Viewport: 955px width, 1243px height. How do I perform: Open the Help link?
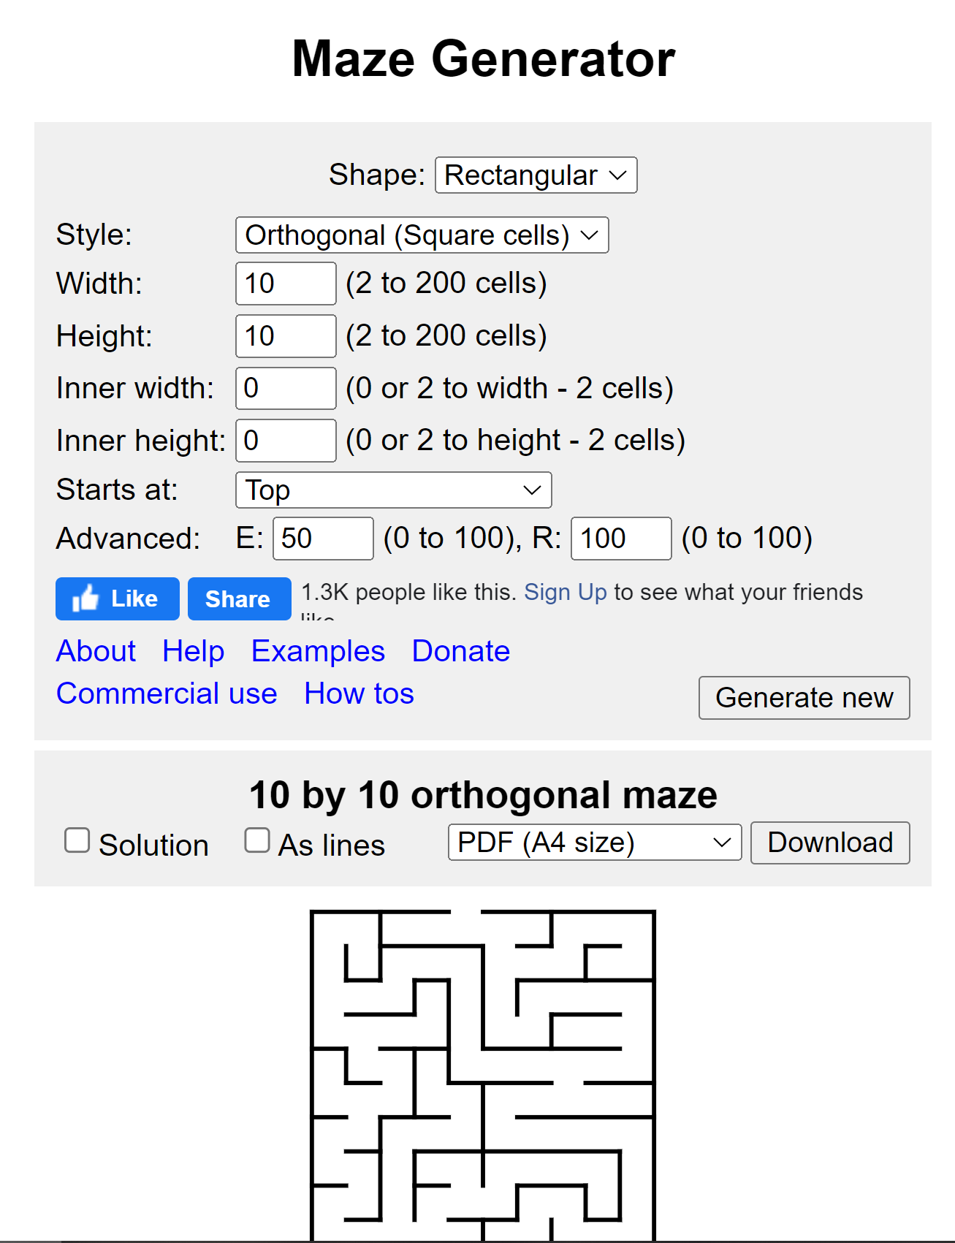coord(192,650)
